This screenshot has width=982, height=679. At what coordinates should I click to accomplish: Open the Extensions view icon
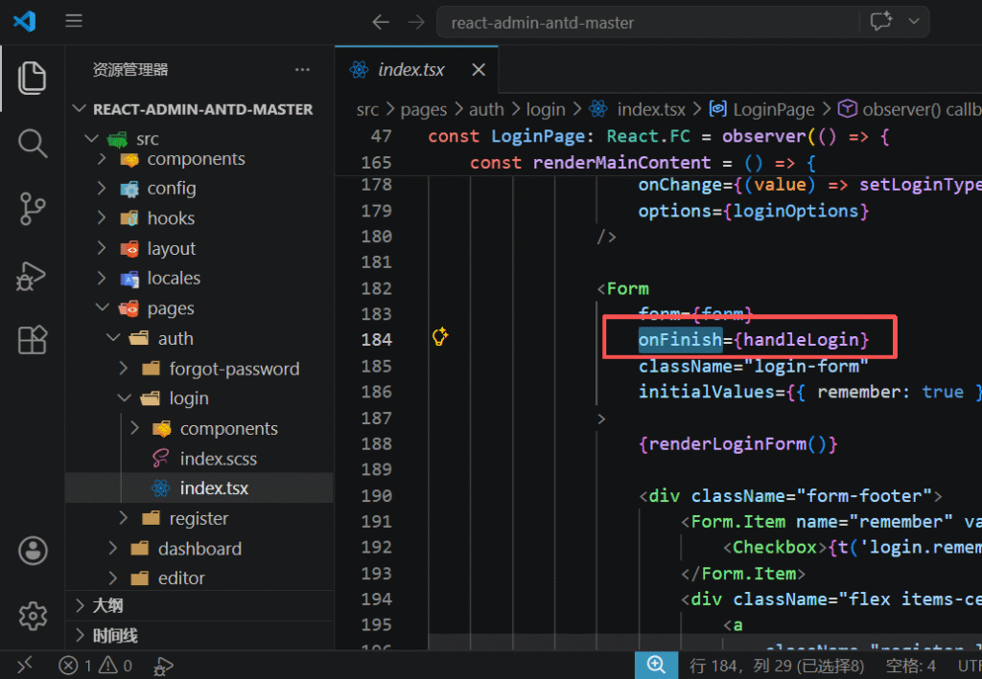[32, 340]
